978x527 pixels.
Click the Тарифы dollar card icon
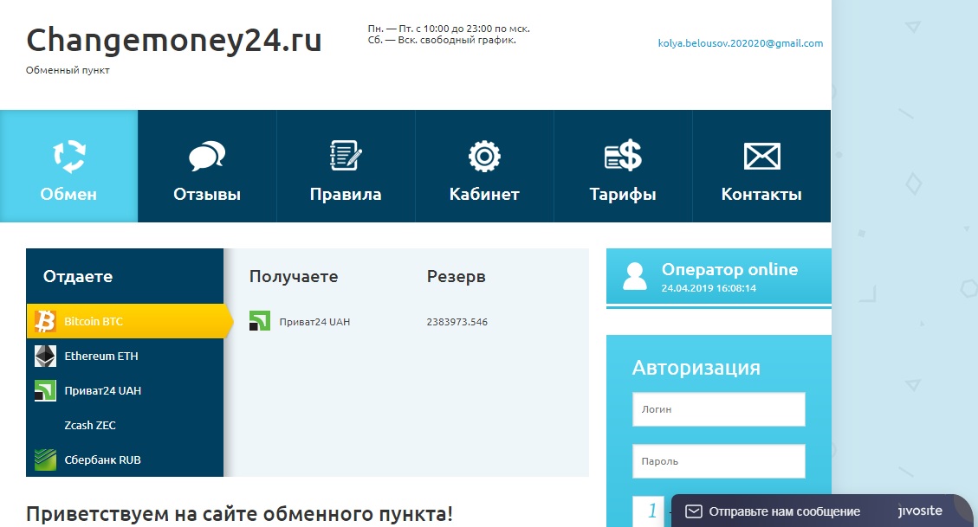[x=623, y=157]
